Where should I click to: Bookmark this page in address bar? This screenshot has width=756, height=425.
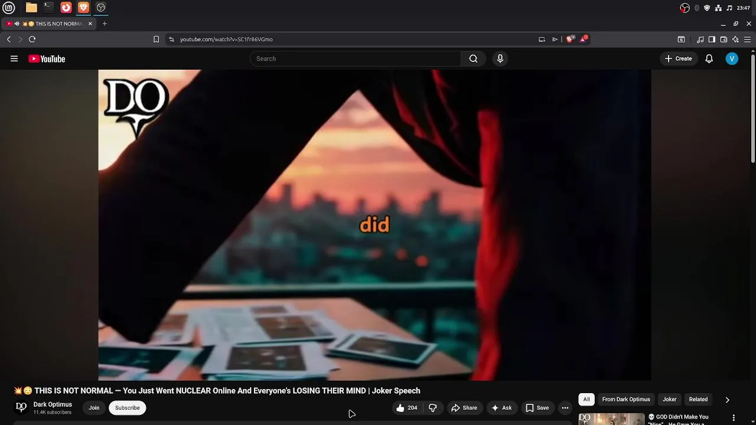click(156, 39)
